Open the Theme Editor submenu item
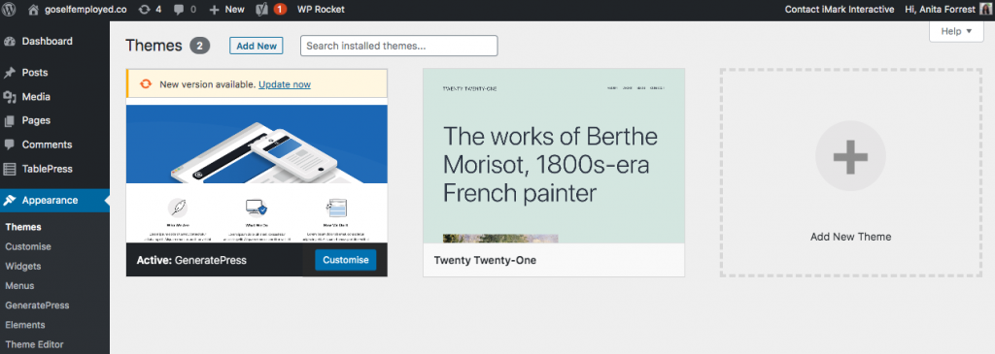The image size is (995, 354). 34,344
